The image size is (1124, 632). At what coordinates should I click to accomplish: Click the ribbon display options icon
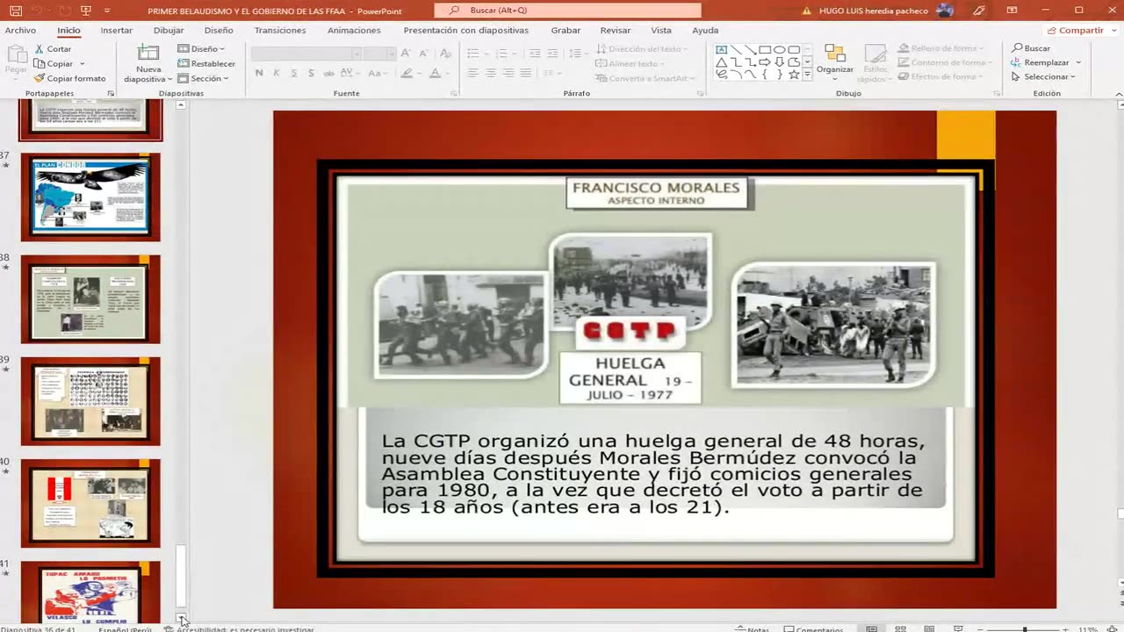click(x=1012, y=11)
